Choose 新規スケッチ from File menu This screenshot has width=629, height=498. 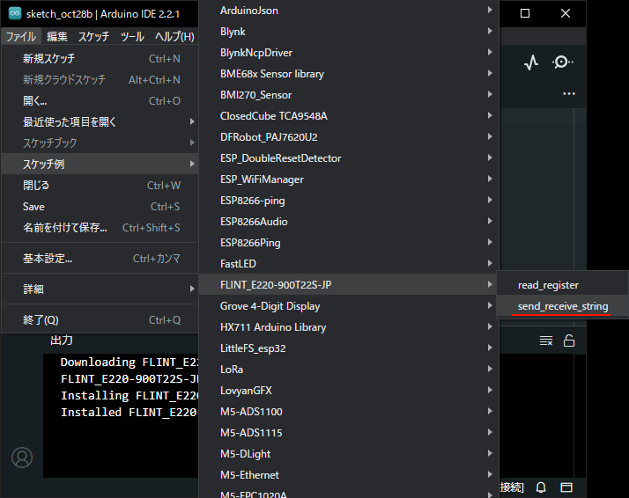(100, 59)
